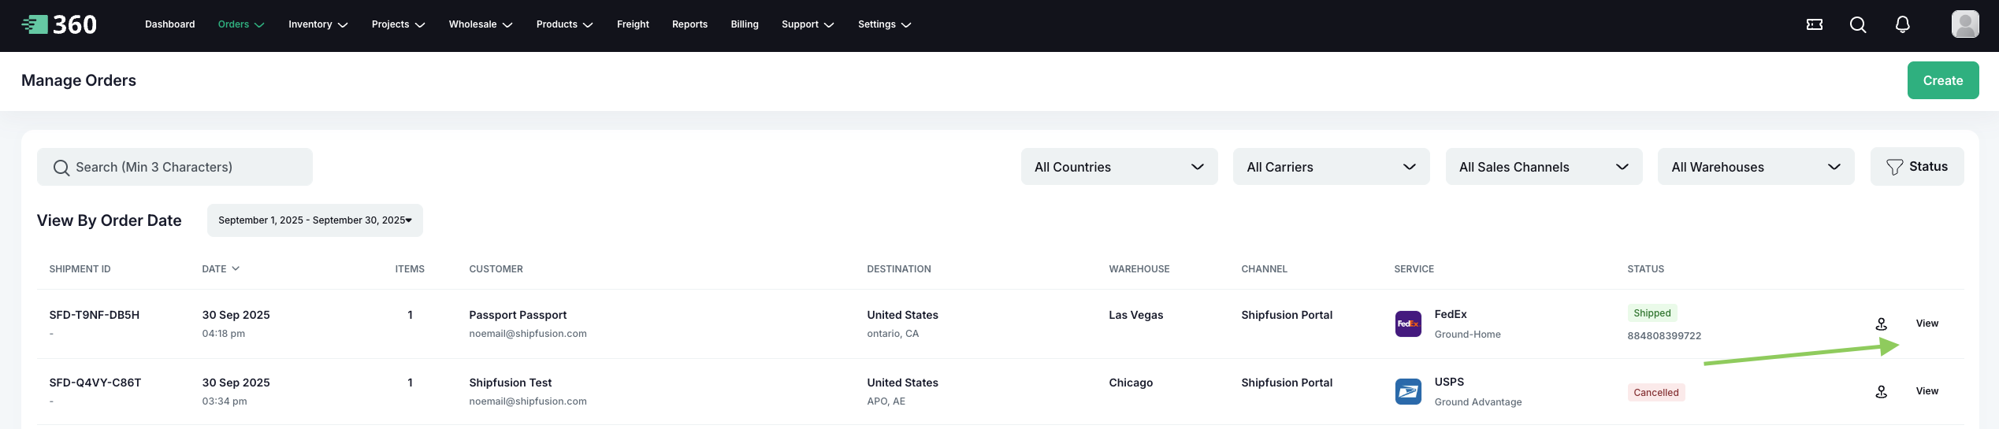Viewport: 1999px width, 429px height.
Task: Open the user profile avatar
Action: [x=1964, y=24]
